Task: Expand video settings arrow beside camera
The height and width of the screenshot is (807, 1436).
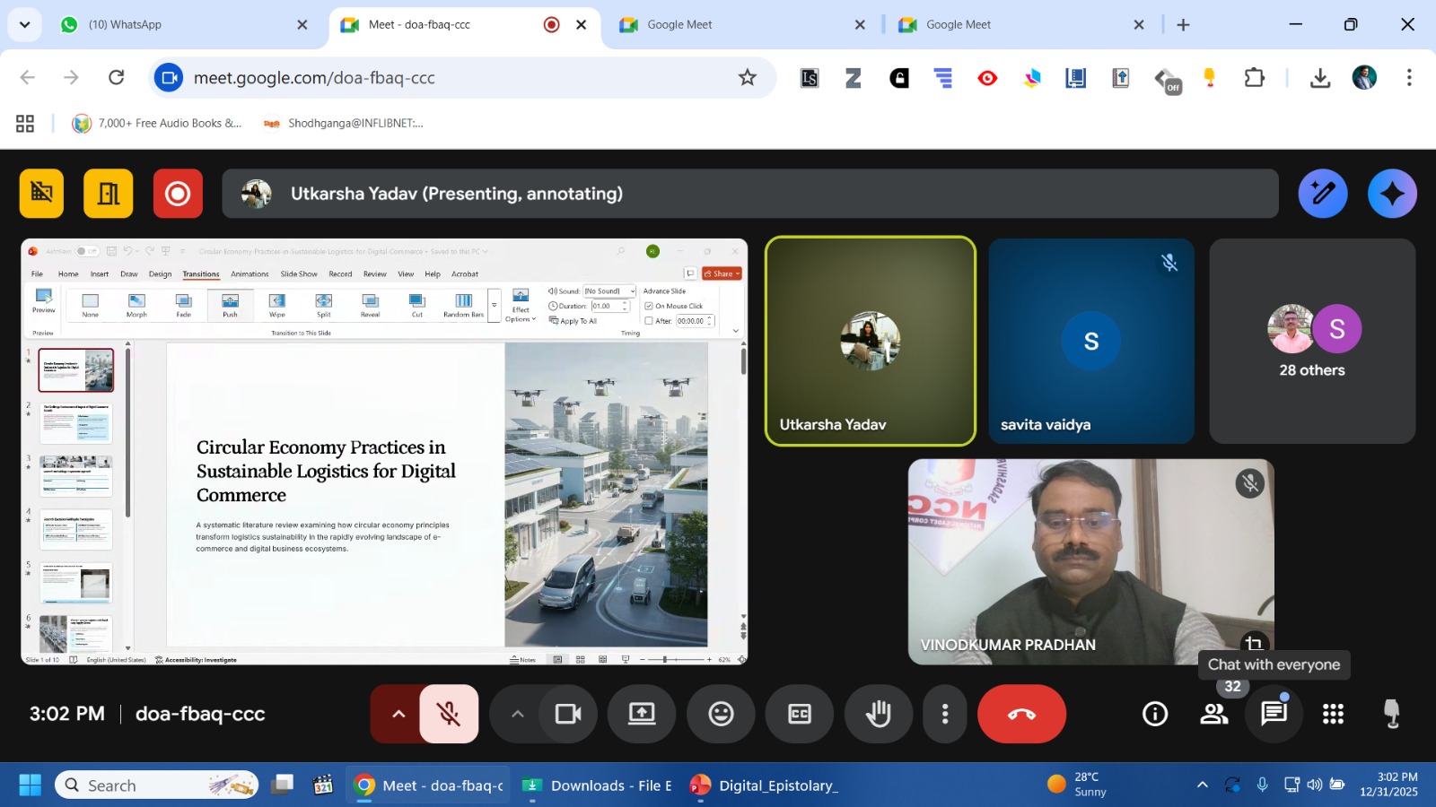Action: [x=517, y=714]
